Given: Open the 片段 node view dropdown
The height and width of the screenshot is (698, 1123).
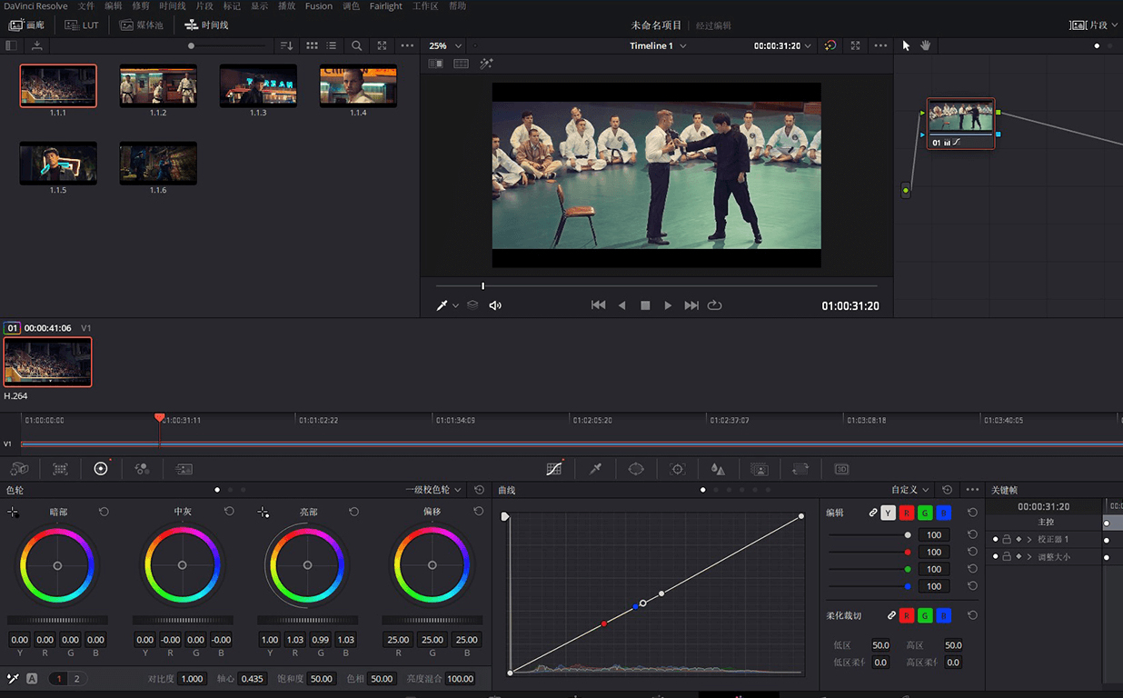Looking at the screenshot, I should (x=1094, y=25).
